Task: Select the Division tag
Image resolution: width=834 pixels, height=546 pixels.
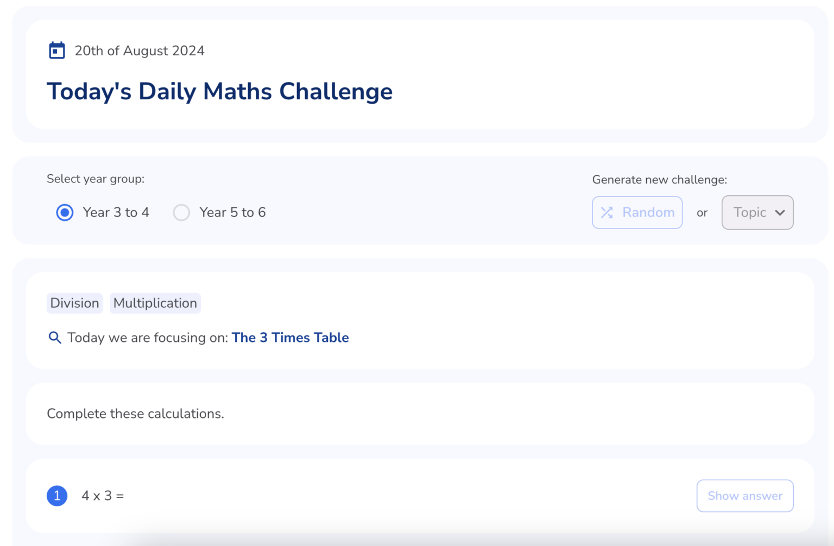Action: 74,303
